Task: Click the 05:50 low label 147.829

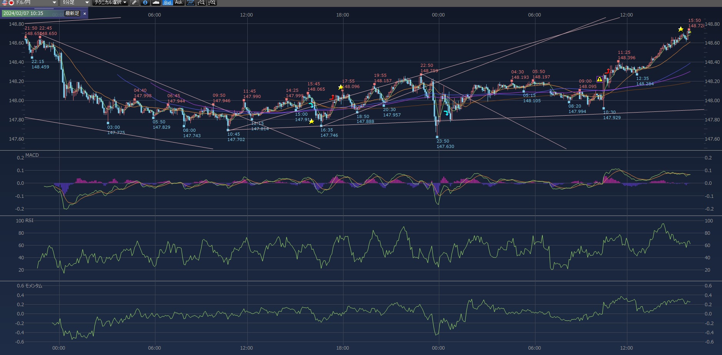Action: (162, 124)
